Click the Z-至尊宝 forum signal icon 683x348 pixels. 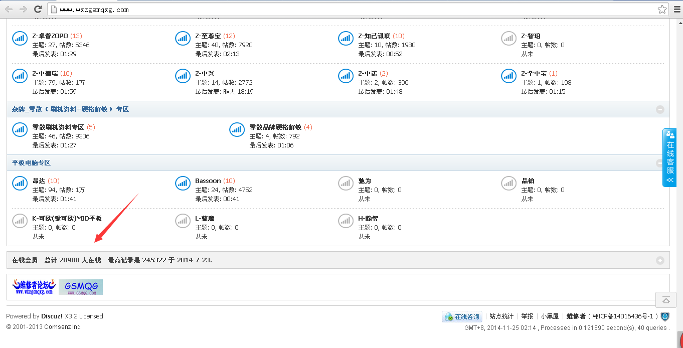click(183, 38)
